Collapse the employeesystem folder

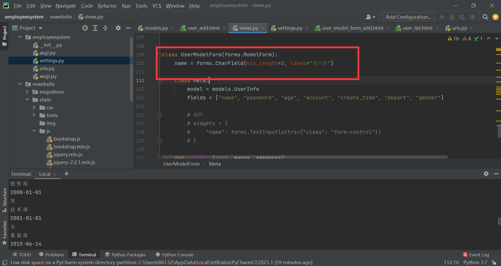20,37
